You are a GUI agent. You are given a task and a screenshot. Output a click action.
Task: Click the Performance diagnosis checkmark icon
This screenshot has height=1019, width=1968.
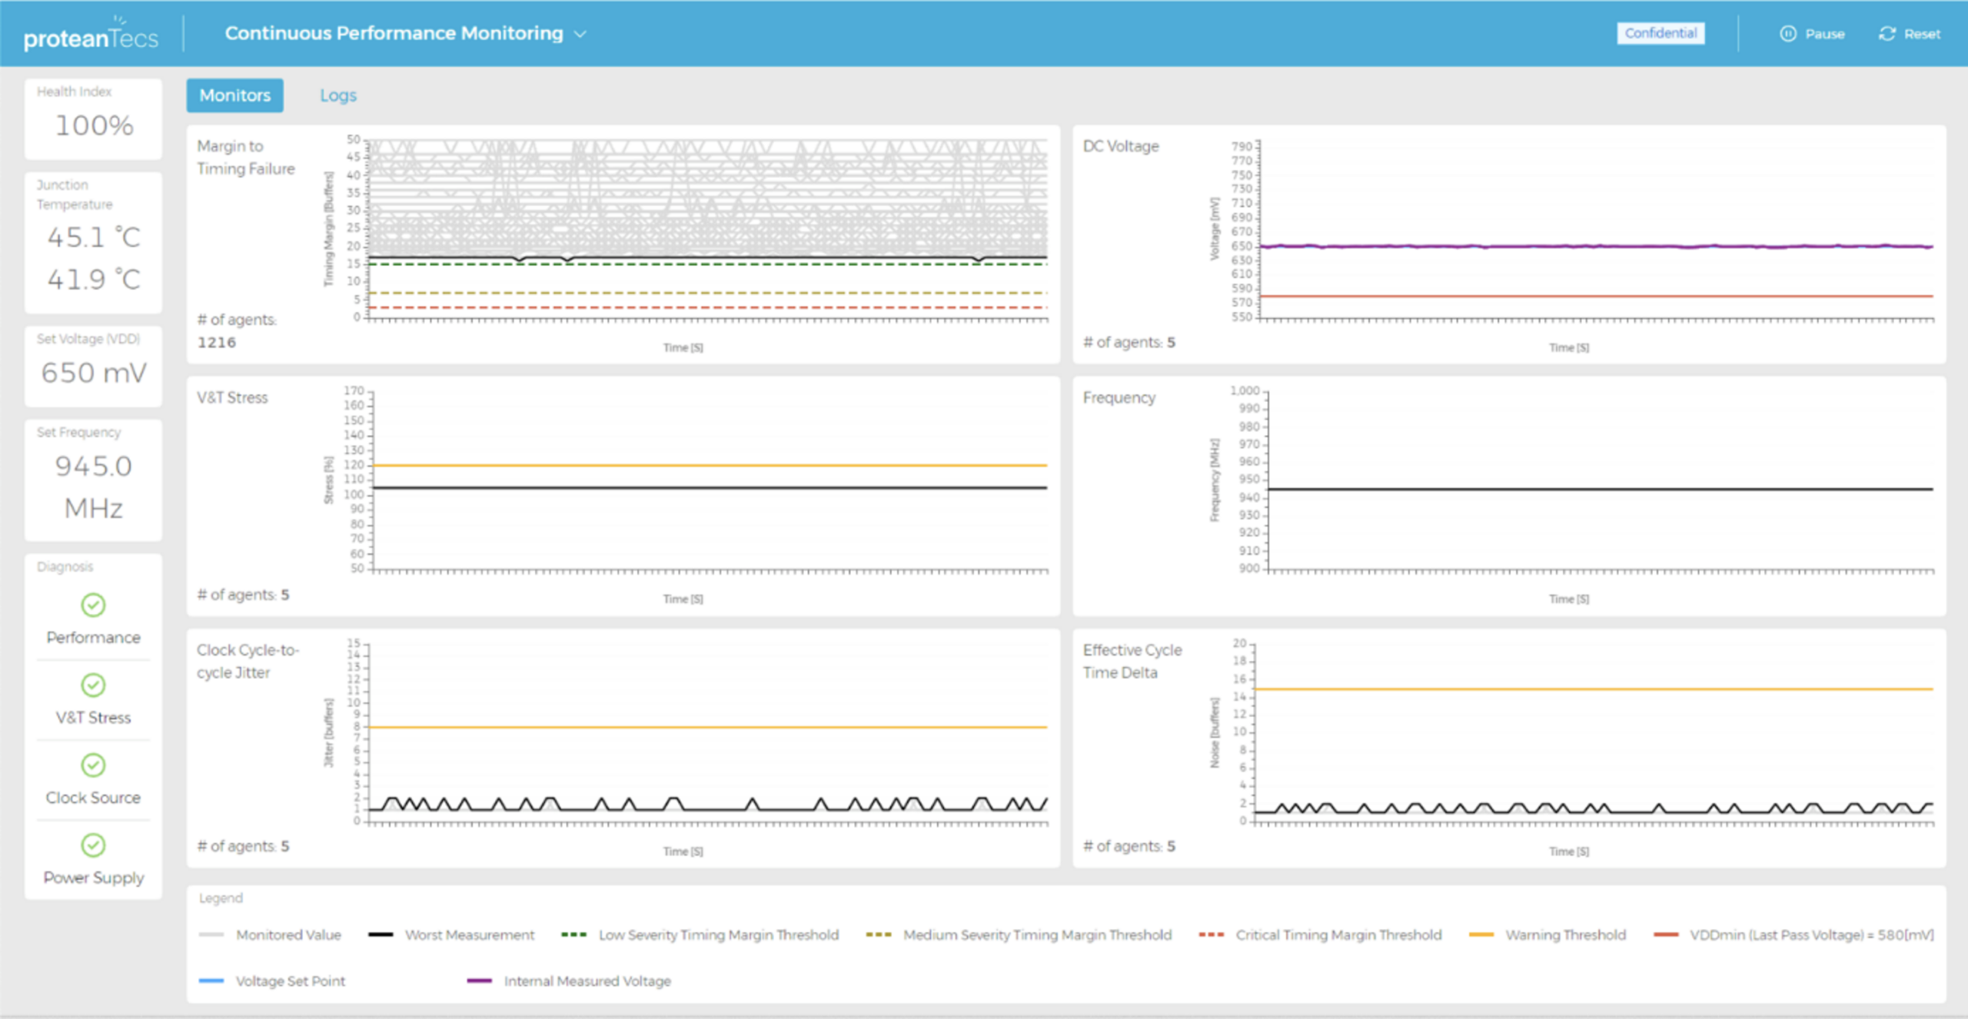(x=93, y=605)
